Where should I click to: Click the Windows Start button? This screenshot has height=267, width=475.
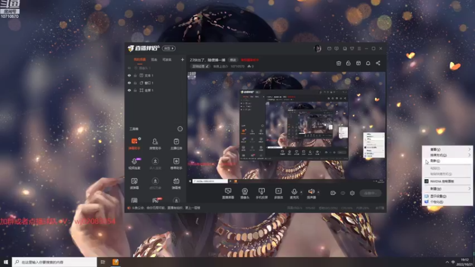click(6, 262)
